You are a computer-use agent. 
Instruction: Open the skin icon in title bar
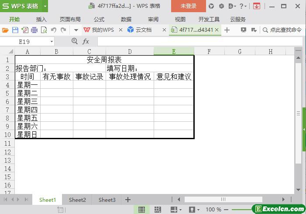pyautogui.click(x=211, y=6)
